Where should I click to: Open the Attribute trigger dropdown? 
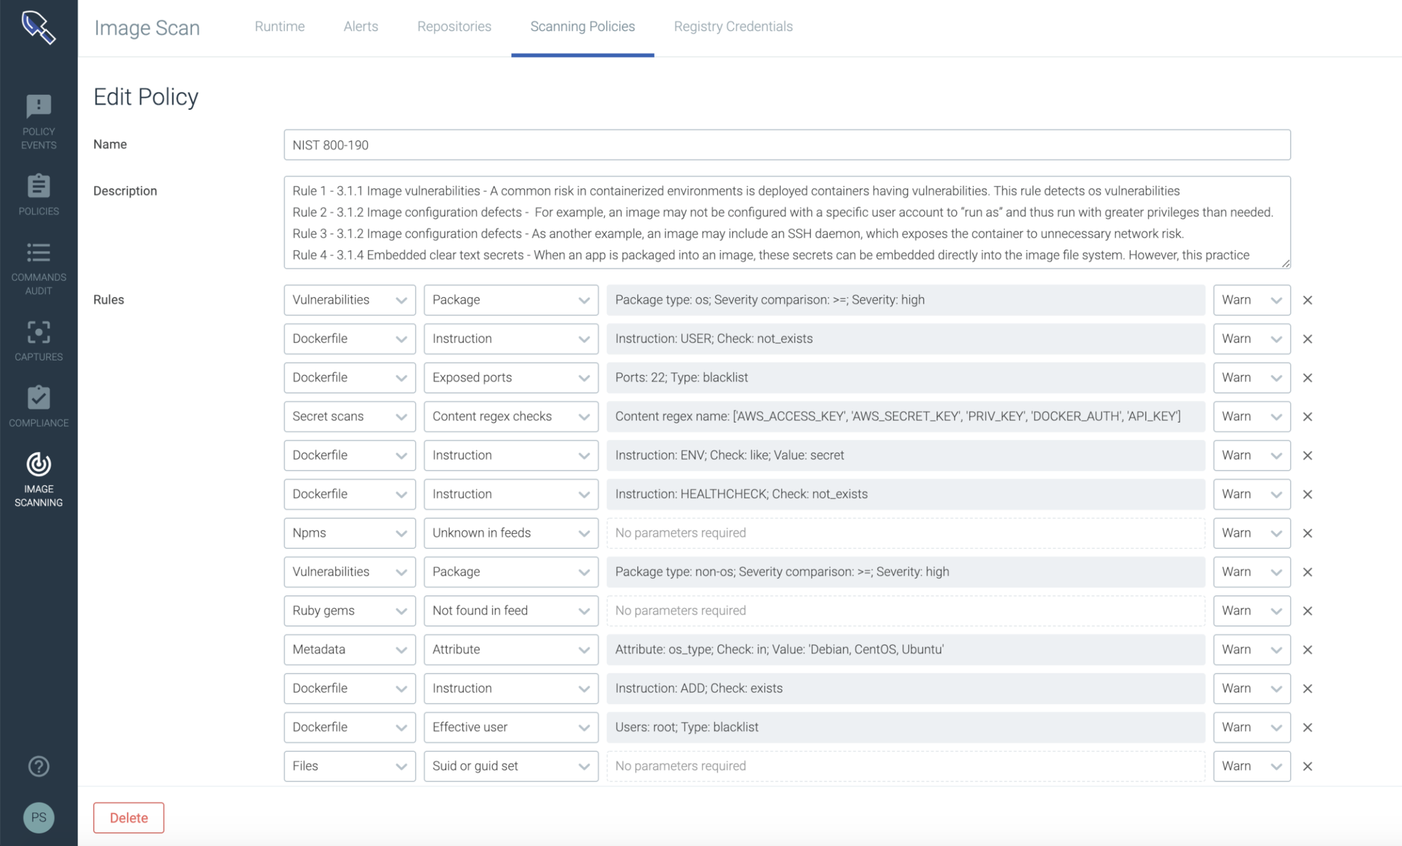click(x=511, y=649)
